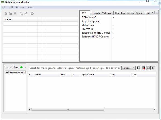This screenshot has height=120, width=161.
Task: Open the verbose log level dropdown
Action: (128, 68)
